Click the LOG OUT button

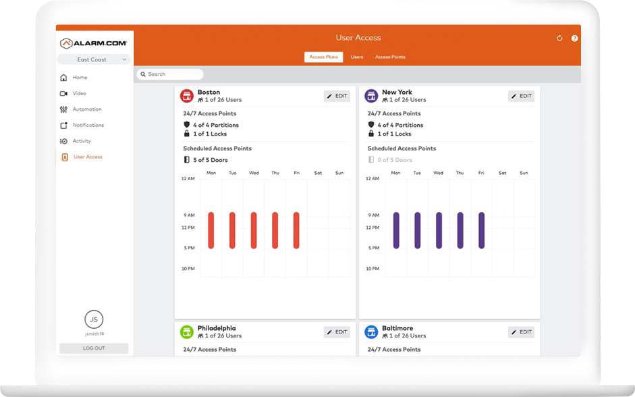tap(93, 348)
